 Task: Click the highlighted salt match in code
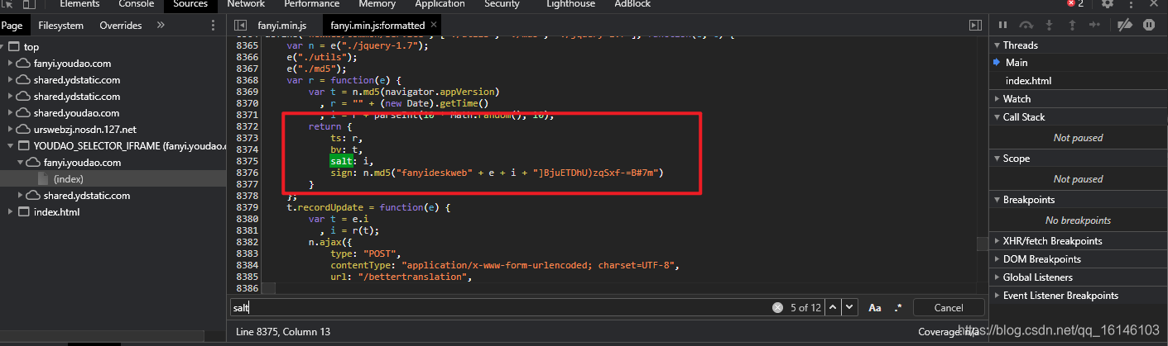[341, 161]
